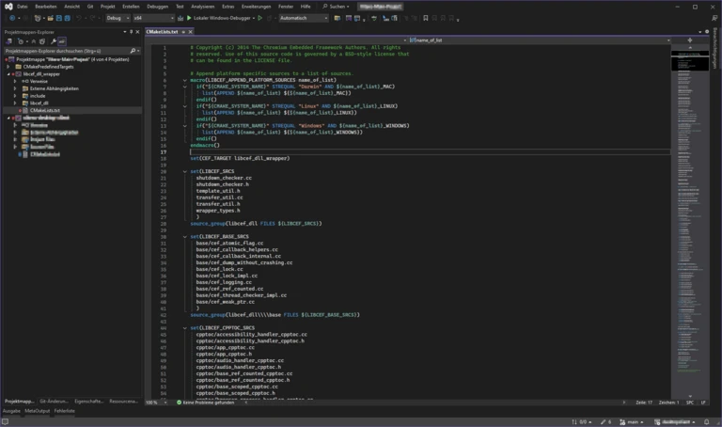
Task: Open the Fehlerliste tab
Action: (x=65, y=411)
